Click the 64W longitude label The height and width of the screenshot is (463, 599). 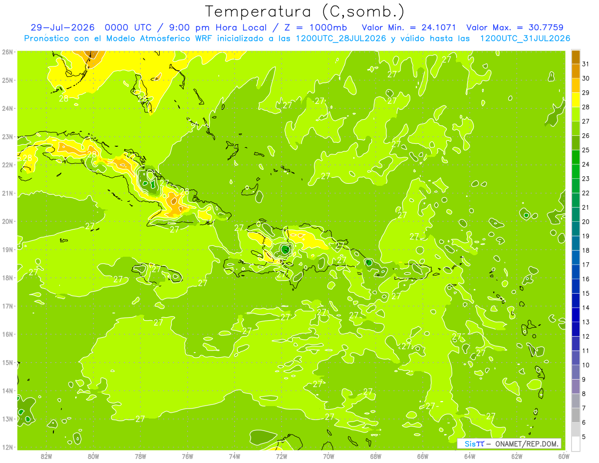click(x=470, y=456)
